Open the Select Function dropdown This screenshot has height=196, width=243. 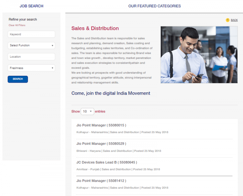point(31,45)
